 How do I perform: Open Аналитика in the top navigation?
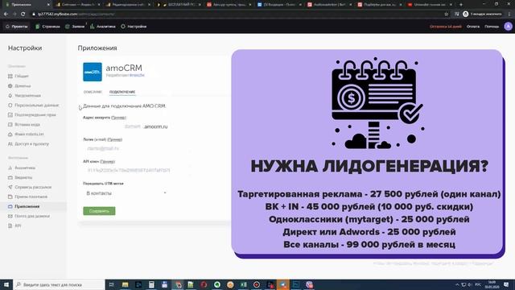point(103,27)
